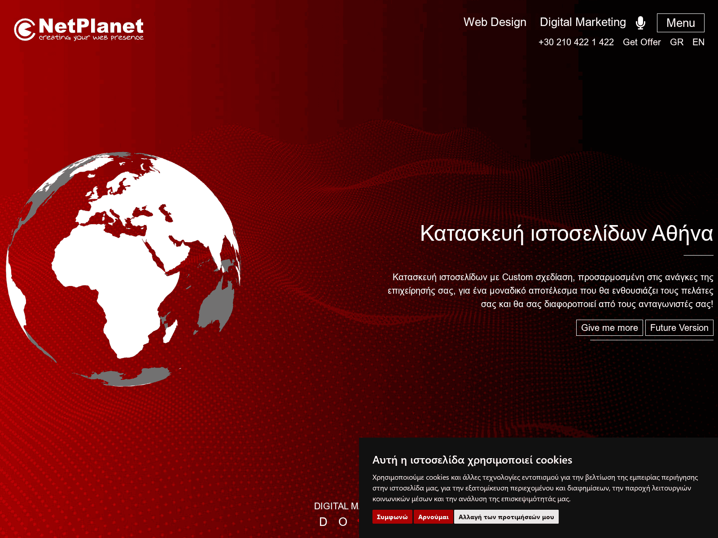Expand cookie options via Αλλαγή των προτιμήσεών μου
718x538 pixels.
[506, 516]
